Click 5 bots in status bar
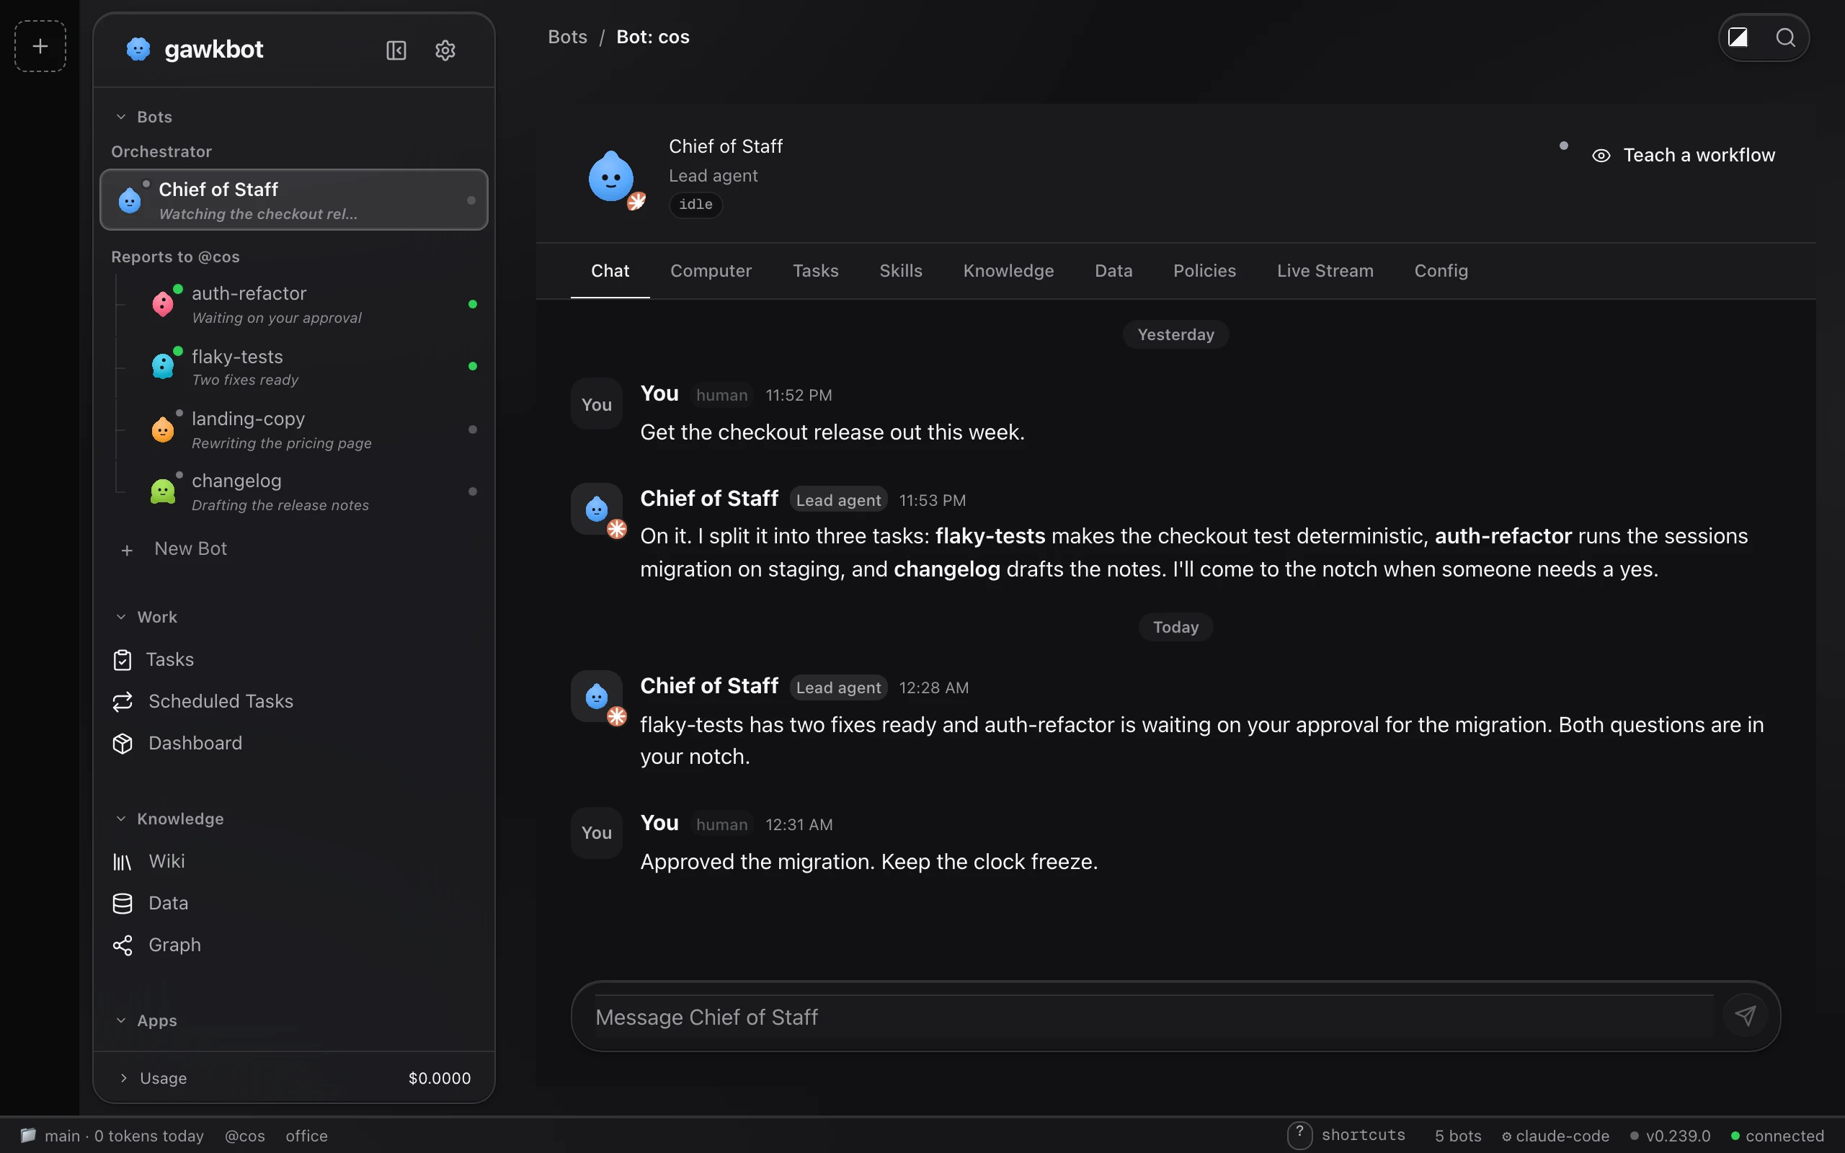 click(1458, 1136)
